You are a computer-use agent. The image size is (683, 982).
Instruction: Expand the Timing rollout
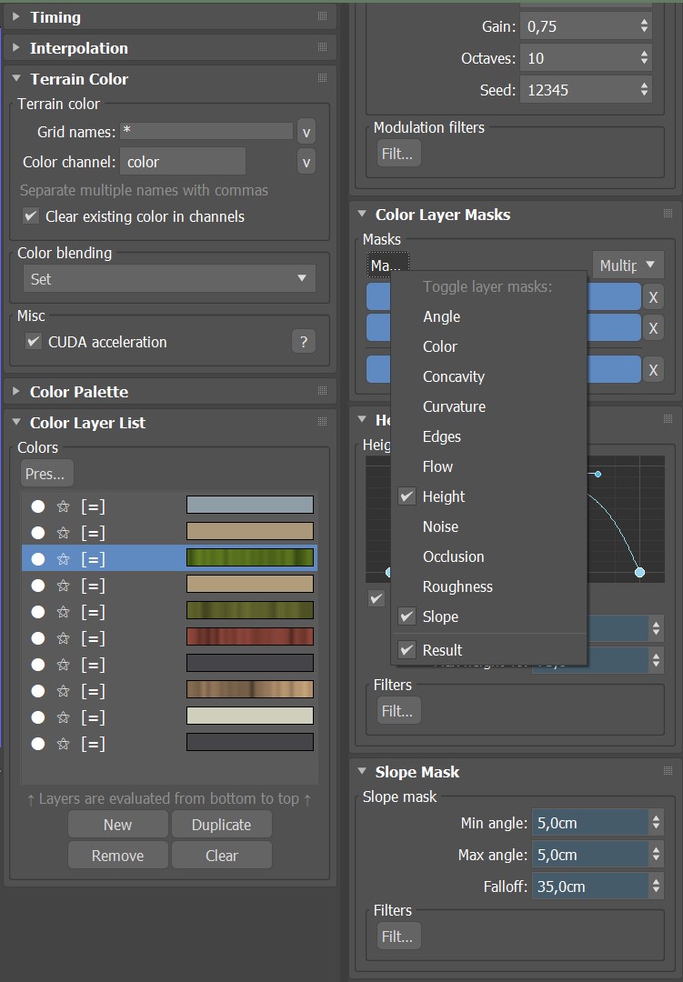pyautogui.click(x=16, y=17)
